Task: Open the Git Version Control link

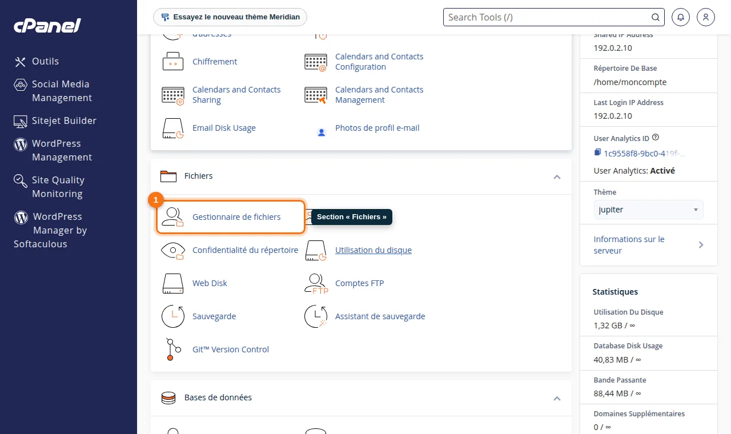Action: 231,349
